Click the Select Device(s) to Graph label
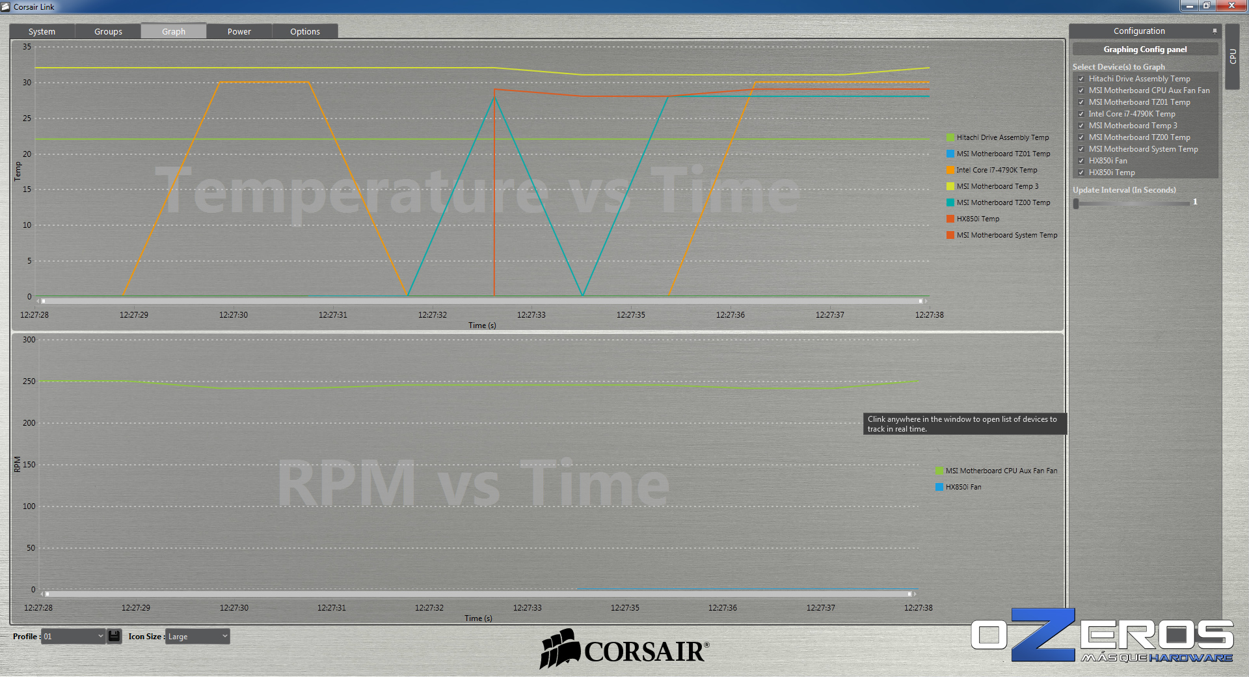Screen dimensions: 1249x677 (1118, 66)
